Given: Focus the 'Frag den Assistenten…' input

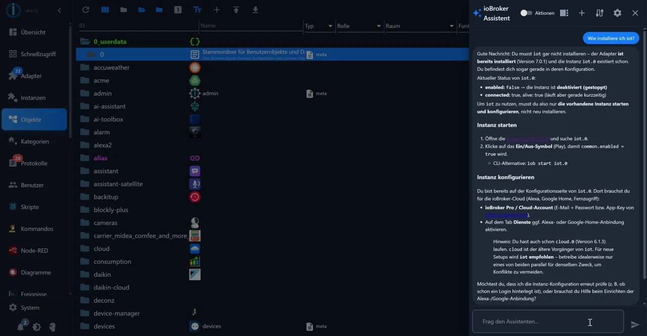Looking at the screenshot, I should [548, 321].
